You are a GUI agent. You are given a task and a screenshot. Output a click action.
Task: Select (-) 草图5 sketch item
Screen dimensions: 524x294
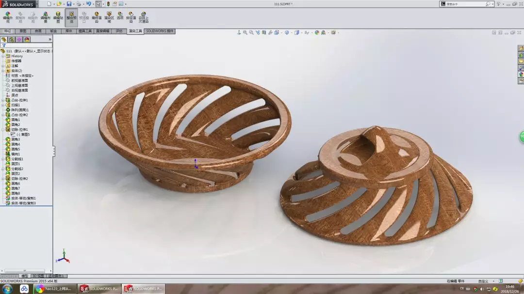click(x=20, y=135)
